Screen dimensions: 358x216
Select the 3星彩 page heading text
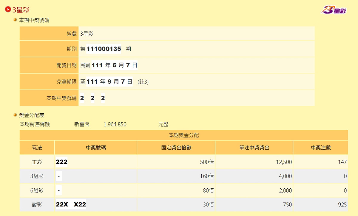(21, 10)
